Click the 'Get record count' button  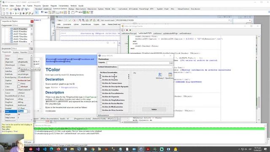(108, 20)
